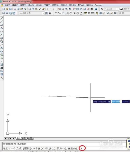Click the Match Properties brush icon

tap(43, 9)
